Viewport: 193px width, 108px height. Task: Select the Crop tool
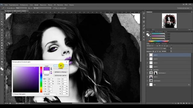click(x=2, y=25)
